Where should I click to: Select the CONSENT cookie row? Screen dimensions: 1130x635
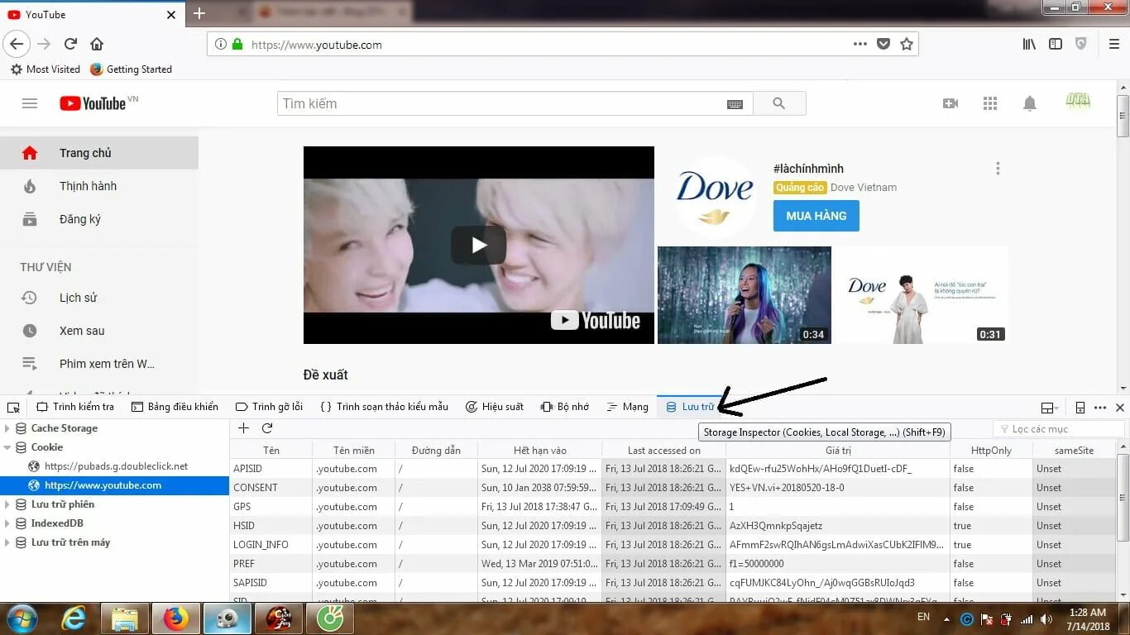click(673, 488)
